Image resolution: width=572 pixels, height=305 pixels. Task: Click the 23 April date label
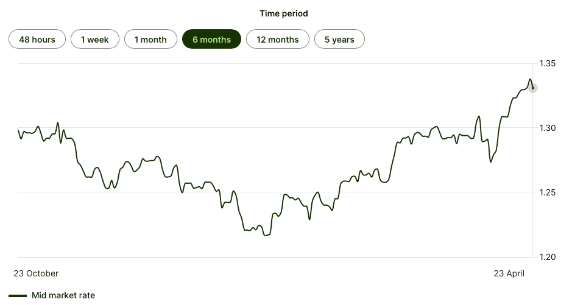tap(508, 273)
